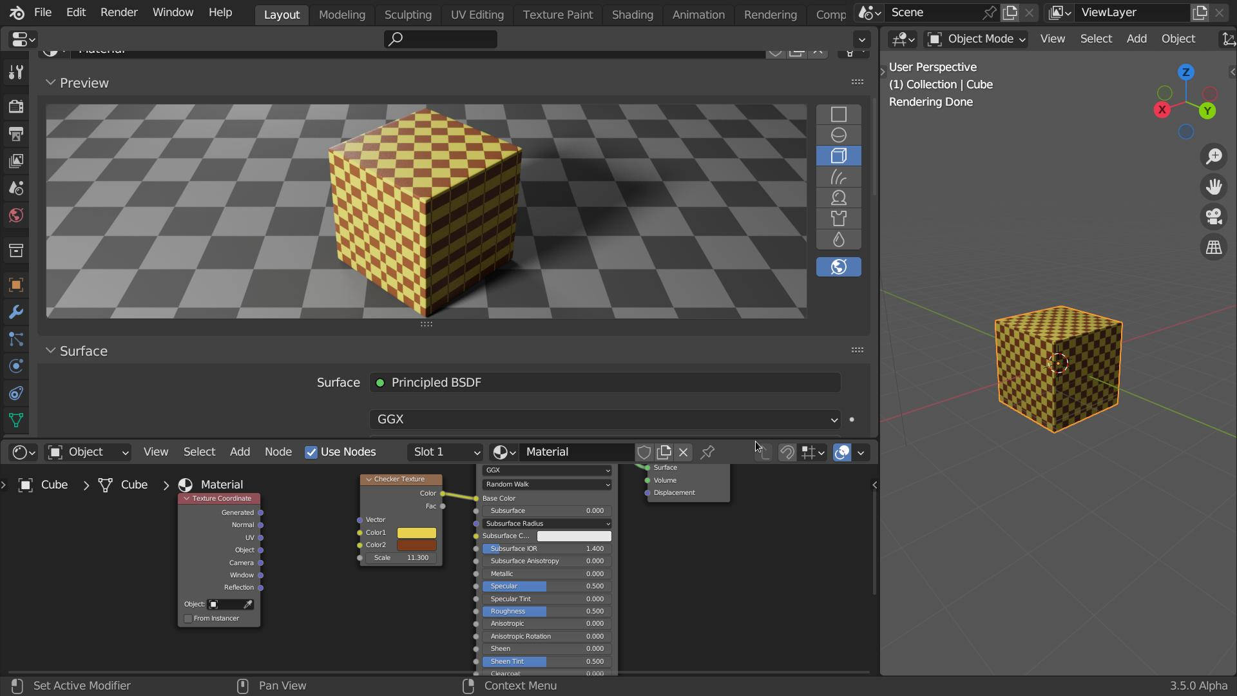Collapse the Surface panel
Viewport: 1237px width, 696px height.
pyautogui.click(x=50, y=351)
